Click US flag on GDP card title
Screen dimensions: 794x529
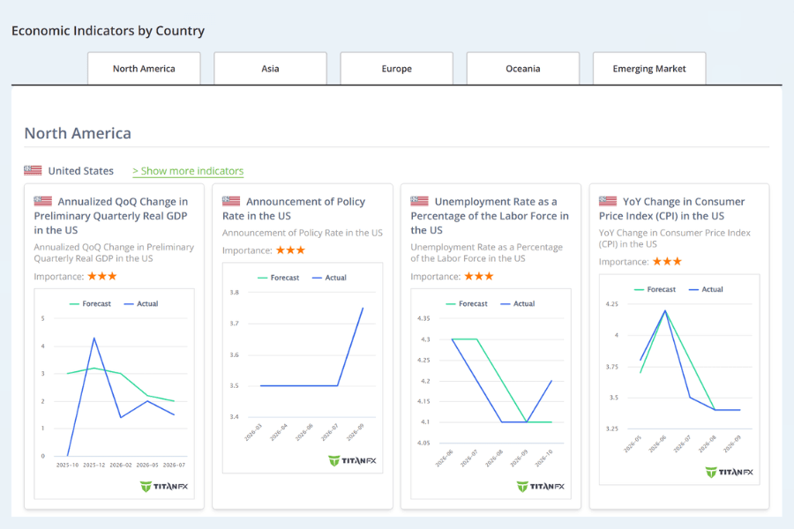pos(43,201)
